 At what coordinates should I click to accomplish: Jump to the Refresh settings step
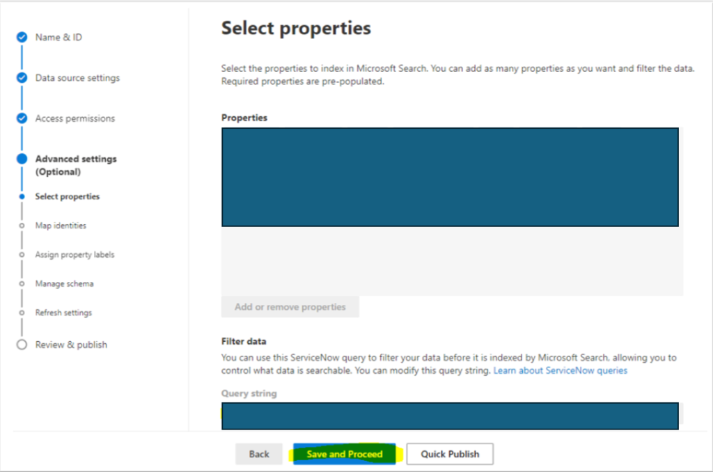coord(63,313)
